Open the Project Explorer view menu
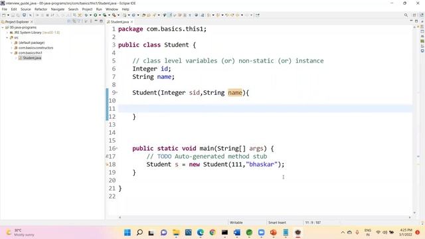Viewport: 425px width, 239px height. (x=91, y=21)
